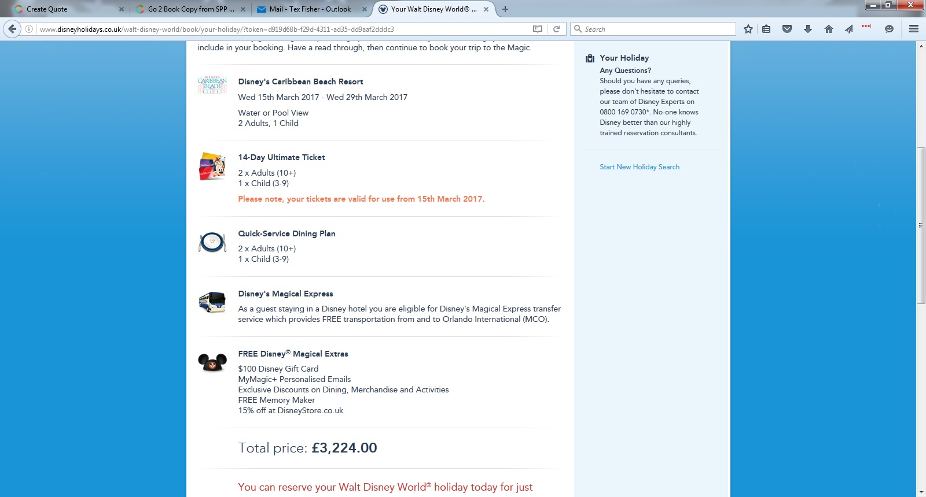The width and height of the screenshot is (926, 497).
Task: Close the Your Walt Disney World tab
Action: tap(486, 9)
